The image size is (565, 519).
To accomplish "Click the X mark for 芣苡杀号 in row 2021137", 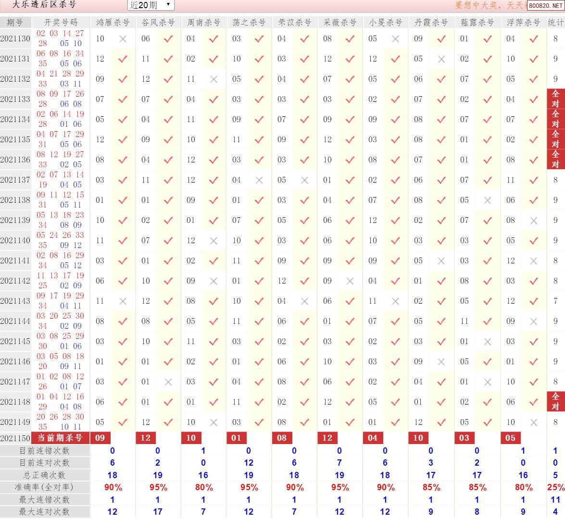I will click(x=304, y=180).
